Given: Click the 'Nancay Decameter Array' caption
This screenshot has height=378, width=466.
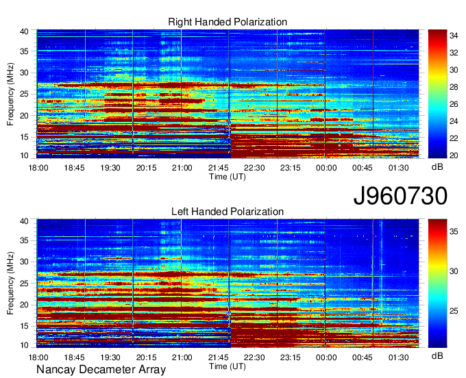Looking at the screenshot, I should tap(101, 370).
